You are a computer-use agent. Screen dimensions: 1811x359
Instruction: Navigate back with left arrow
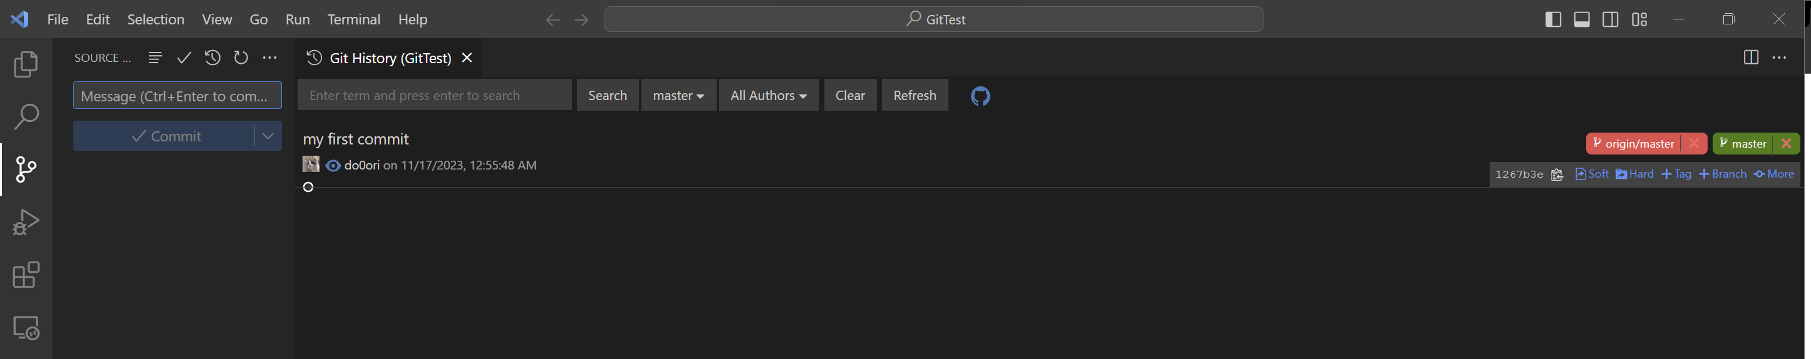(x=553, y=19)
